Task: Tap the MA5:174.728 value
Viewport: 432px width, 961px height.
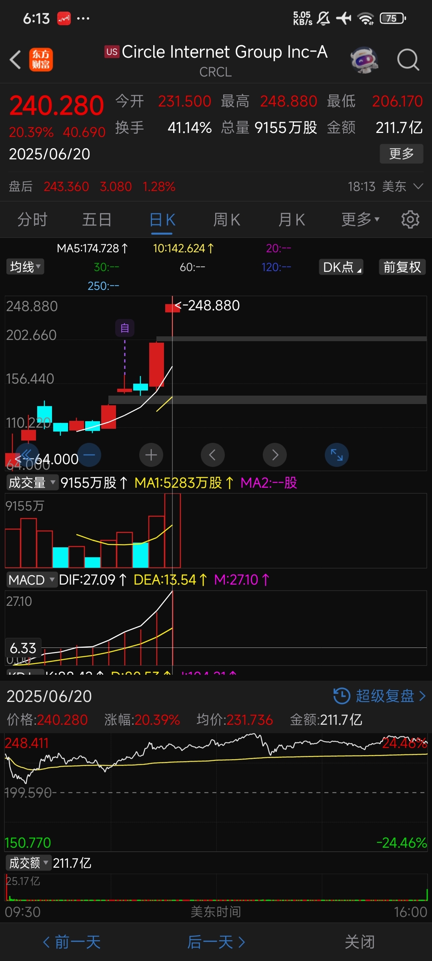Action: coord(92,248)
